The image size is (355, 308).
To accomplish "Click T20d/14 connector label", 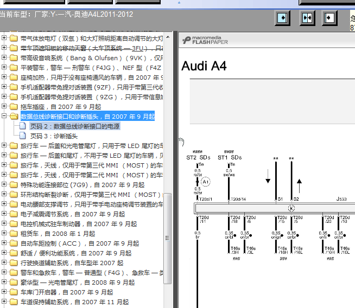I will (x=238, y=199).
